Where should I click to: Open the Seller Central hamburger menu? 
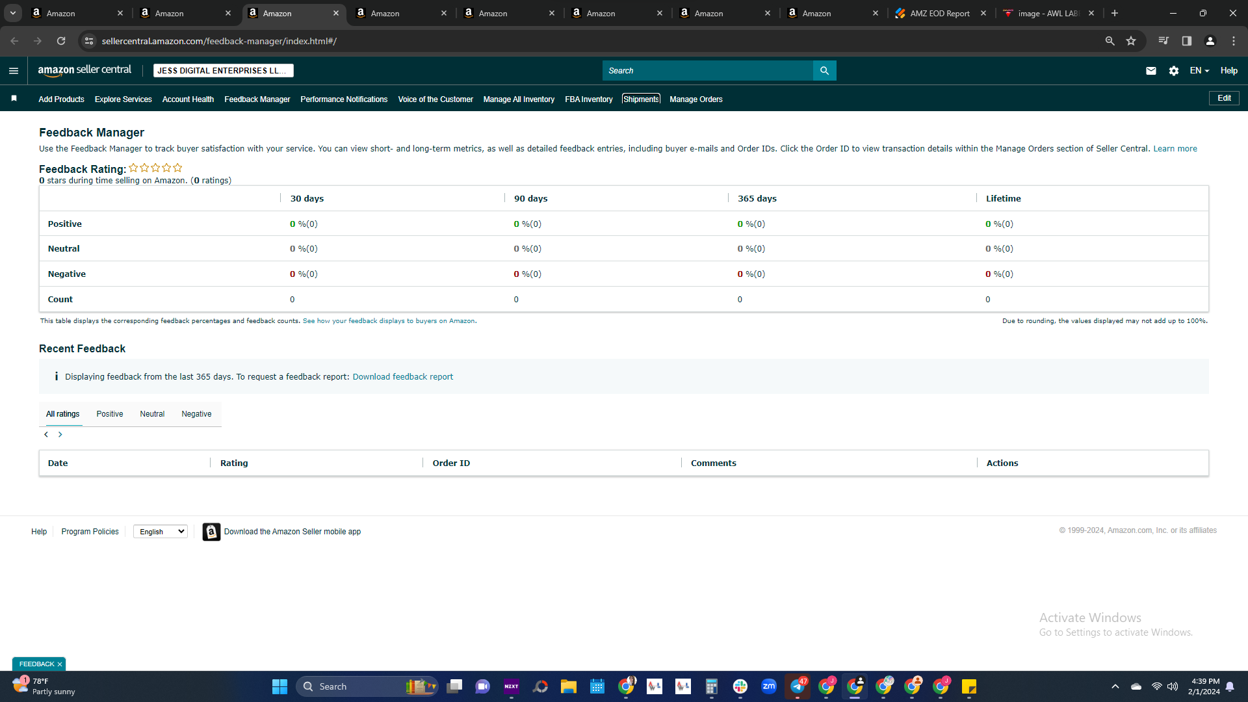click(14, 71)
